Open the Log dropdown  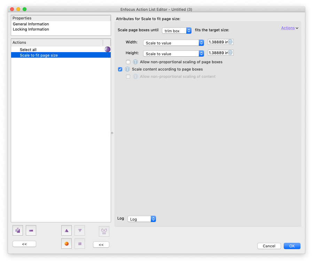coord(141,219)
